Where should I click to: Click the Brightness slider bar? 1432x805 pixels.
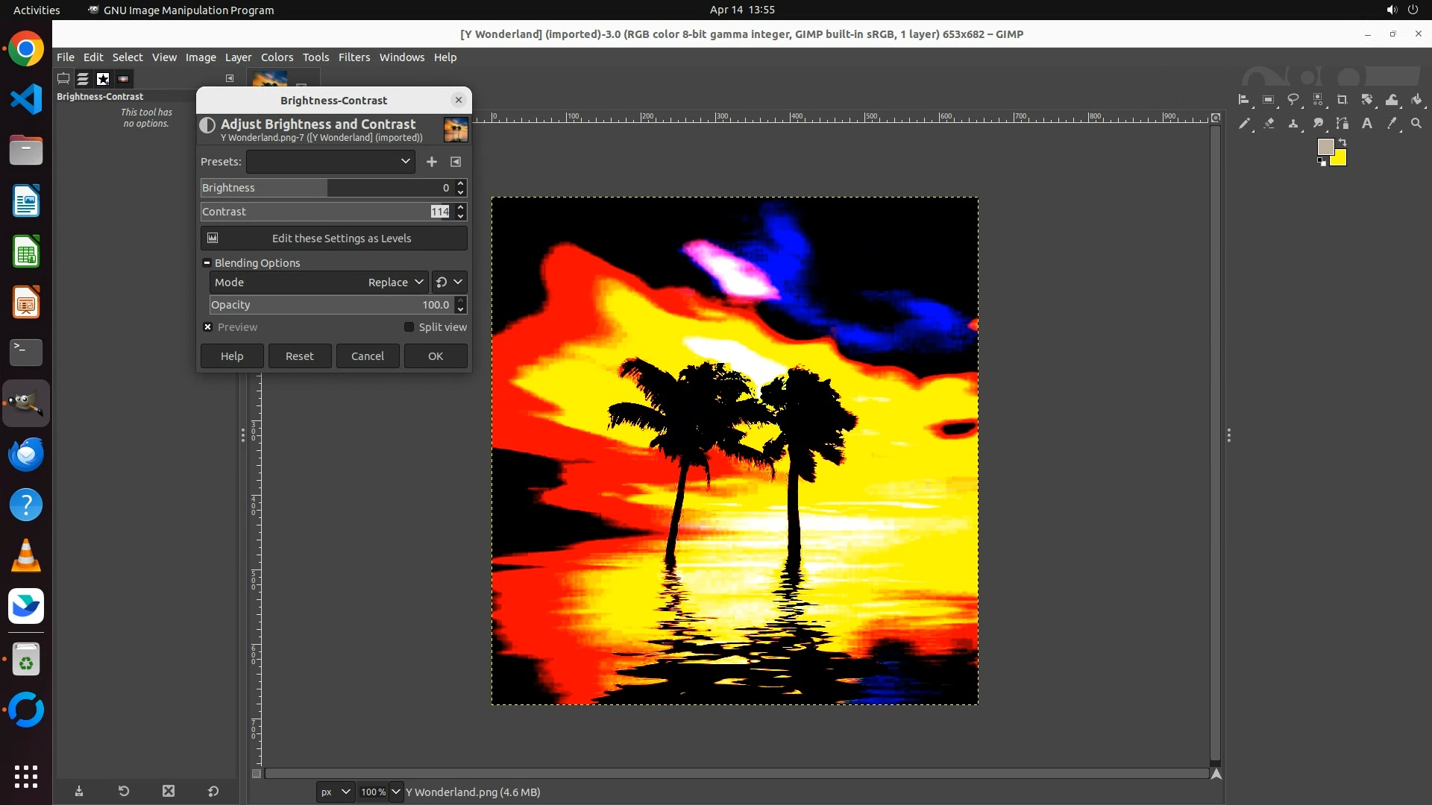(x=321, y=188)
